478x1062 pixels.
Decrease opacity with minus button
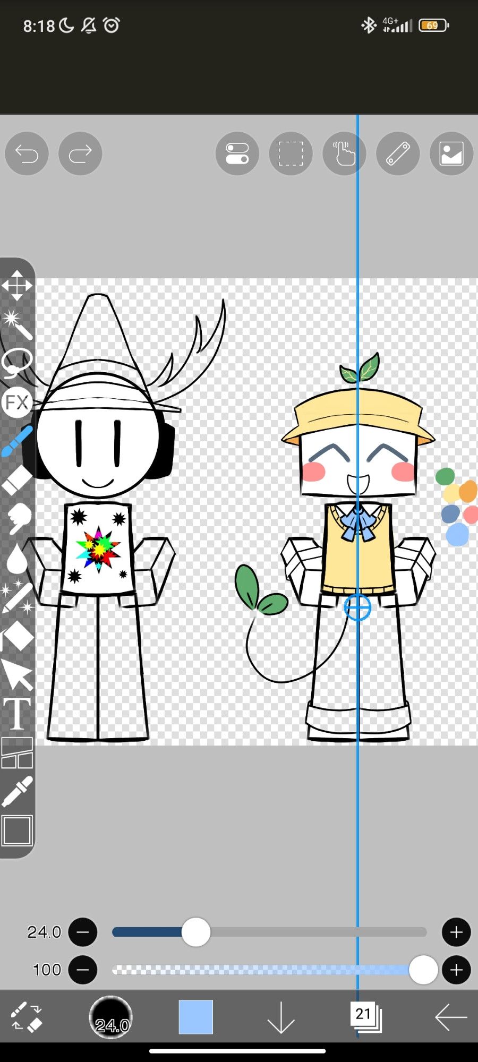point(83,970)
